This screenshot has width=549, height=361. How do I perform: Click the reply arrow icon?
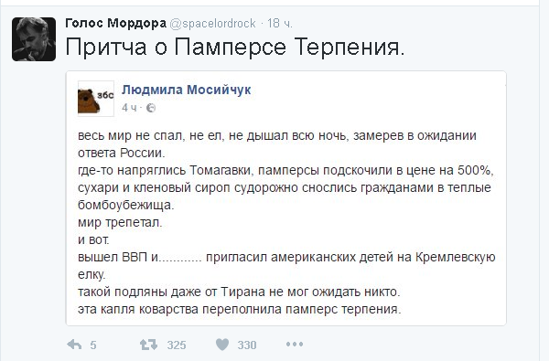pyautogui.click(x=74, y=345)
